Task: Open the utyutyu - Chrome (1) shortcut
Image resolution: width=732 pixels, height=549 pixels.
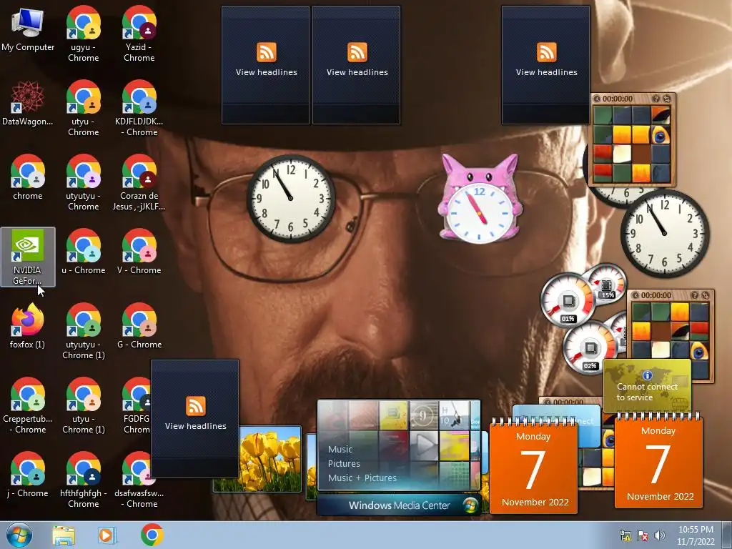Action: point(83,331)
